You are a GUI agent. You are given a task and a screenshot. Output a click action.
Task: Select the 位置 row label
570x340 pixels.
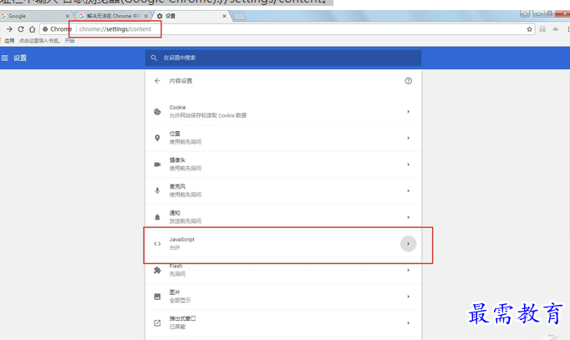(x=175, y=134)
